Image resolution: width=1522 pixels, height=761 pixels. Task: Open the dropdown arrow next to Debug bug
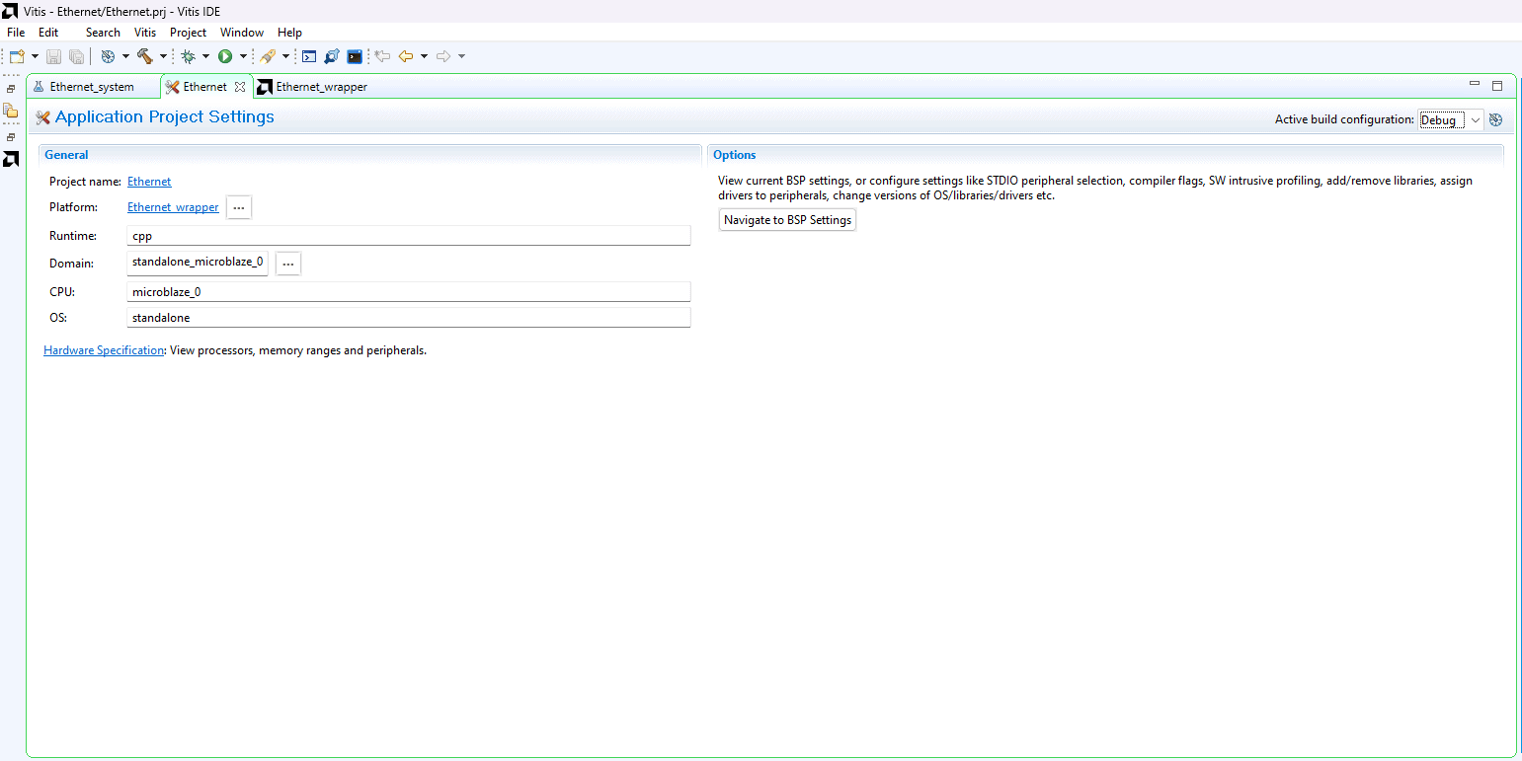coord(205,56)
